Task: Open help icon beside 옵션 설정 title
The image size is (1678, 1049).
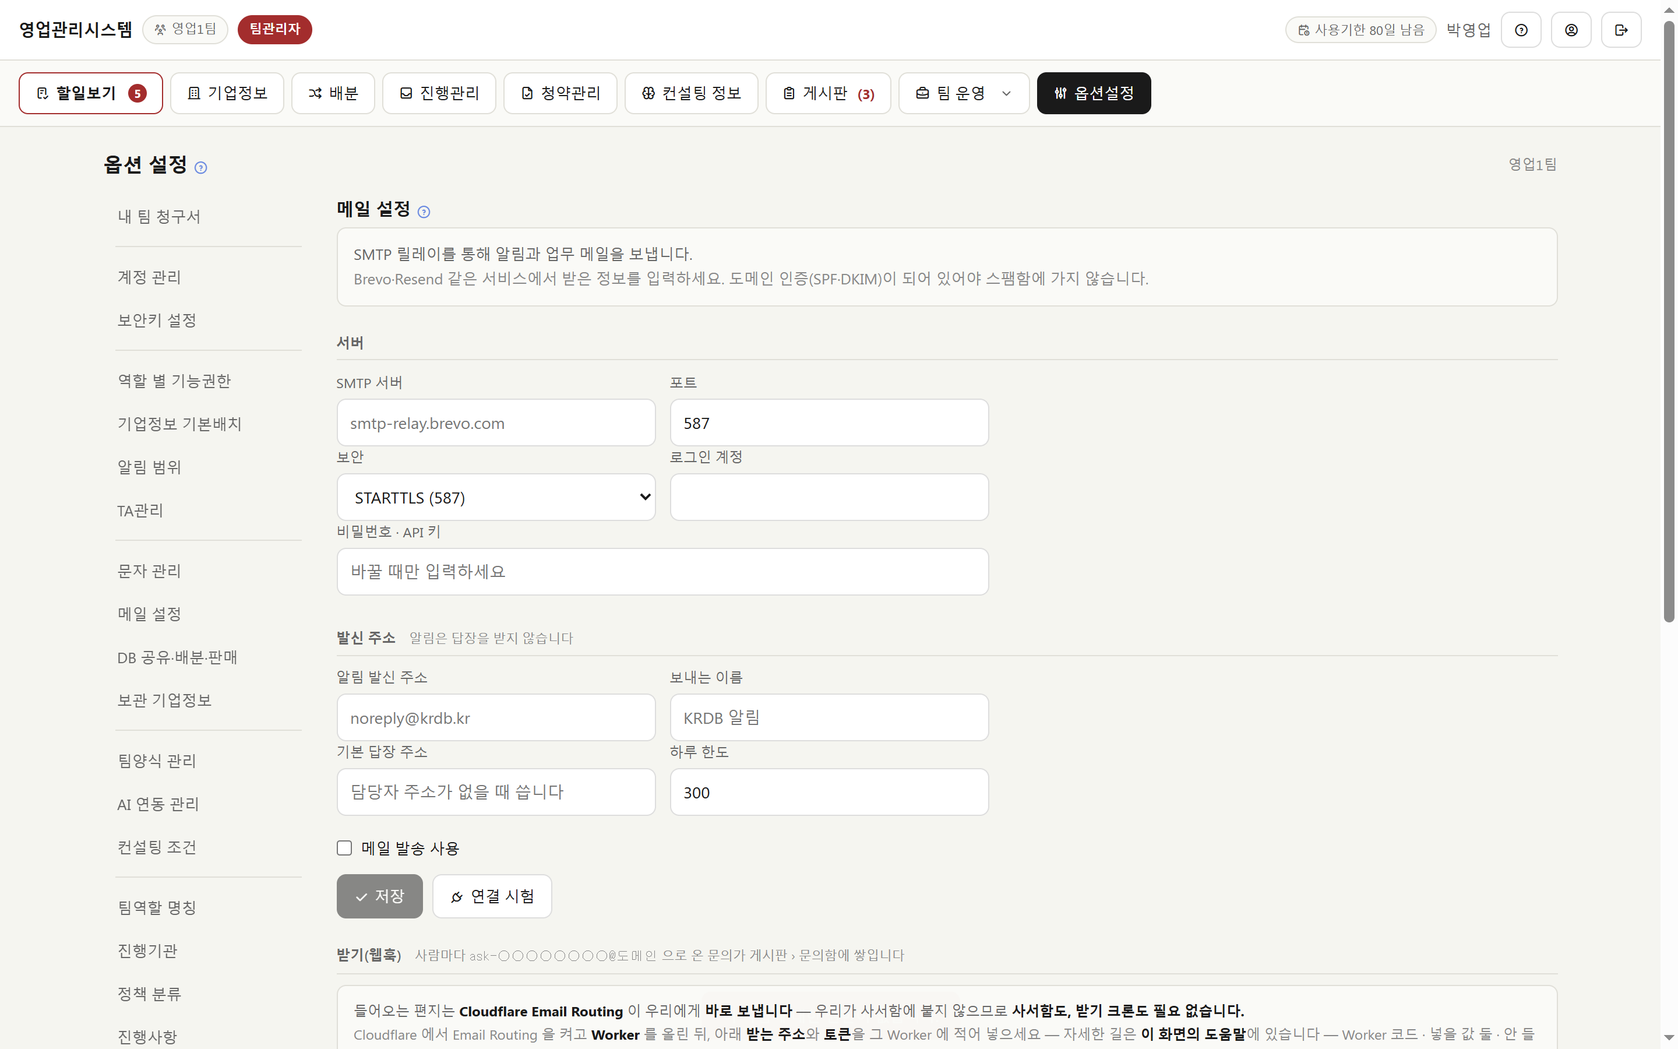Action: coord(200,168)
